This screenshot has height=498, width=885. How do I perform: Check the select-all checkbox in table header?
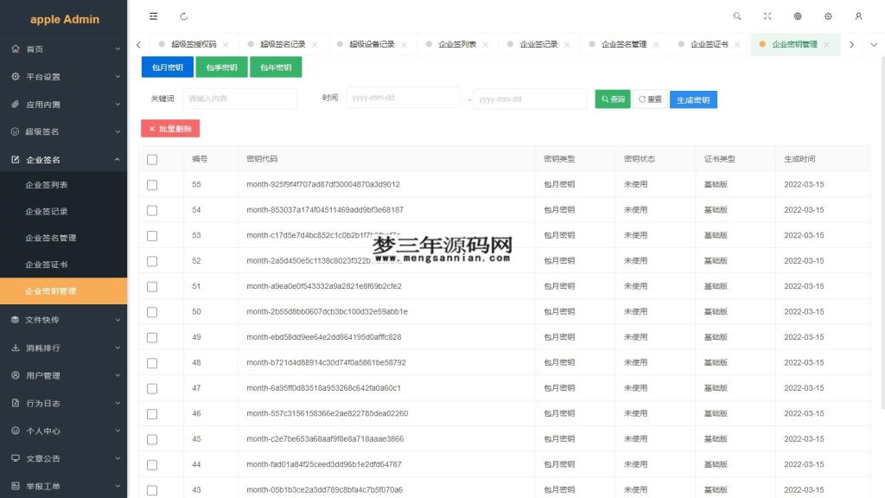pyautogui.click(x=152, y=158)
